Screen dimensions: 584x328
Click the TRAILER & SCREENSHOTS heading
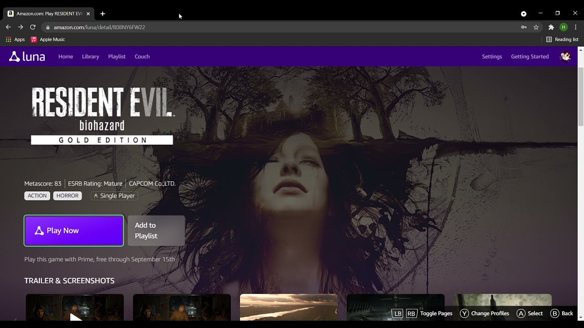pyautogui.click(x=69, y=281)
